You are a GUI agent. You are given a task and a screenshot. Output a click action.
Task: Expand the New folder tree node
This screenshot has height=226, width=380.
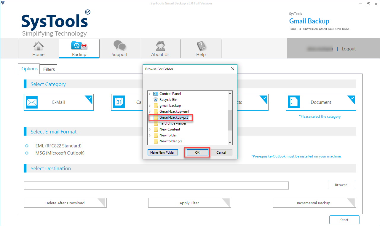[150, 135]
